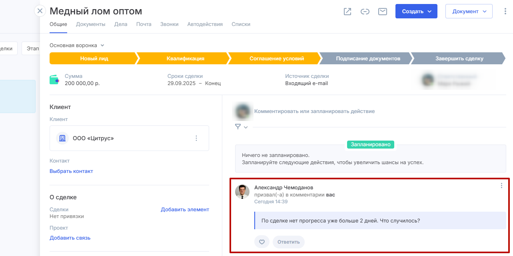
Task: Click the activity feed filter icon
Action: coord(238,127)
